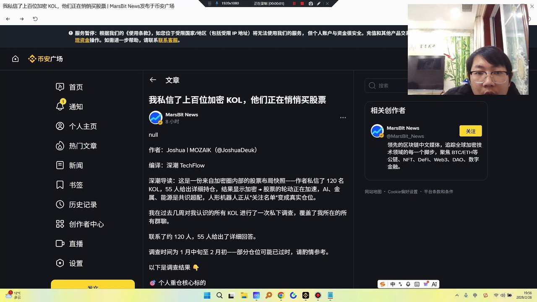Open 设置 settings in the sidebar
This screenshot has width=537, height=302.
70,263
